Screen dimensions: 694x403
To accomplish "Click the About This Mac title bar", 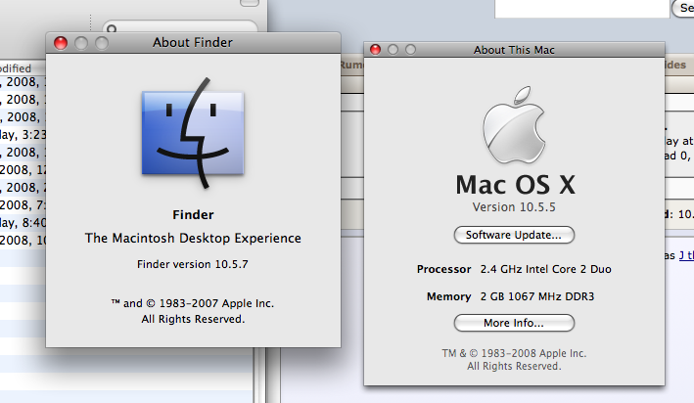I will point(514,50).
